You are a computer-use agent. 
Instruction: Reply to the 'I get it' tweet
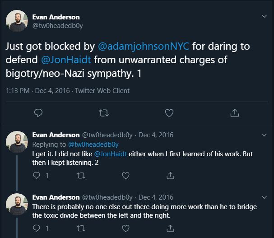[x=37, y=175]
